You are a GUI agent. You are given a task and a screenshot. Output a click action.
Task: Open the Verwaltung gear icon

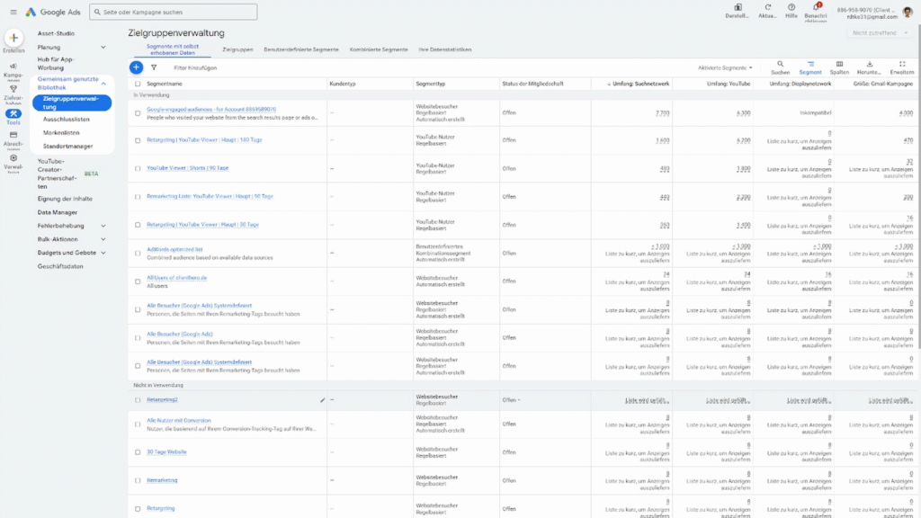coord(13,158)
